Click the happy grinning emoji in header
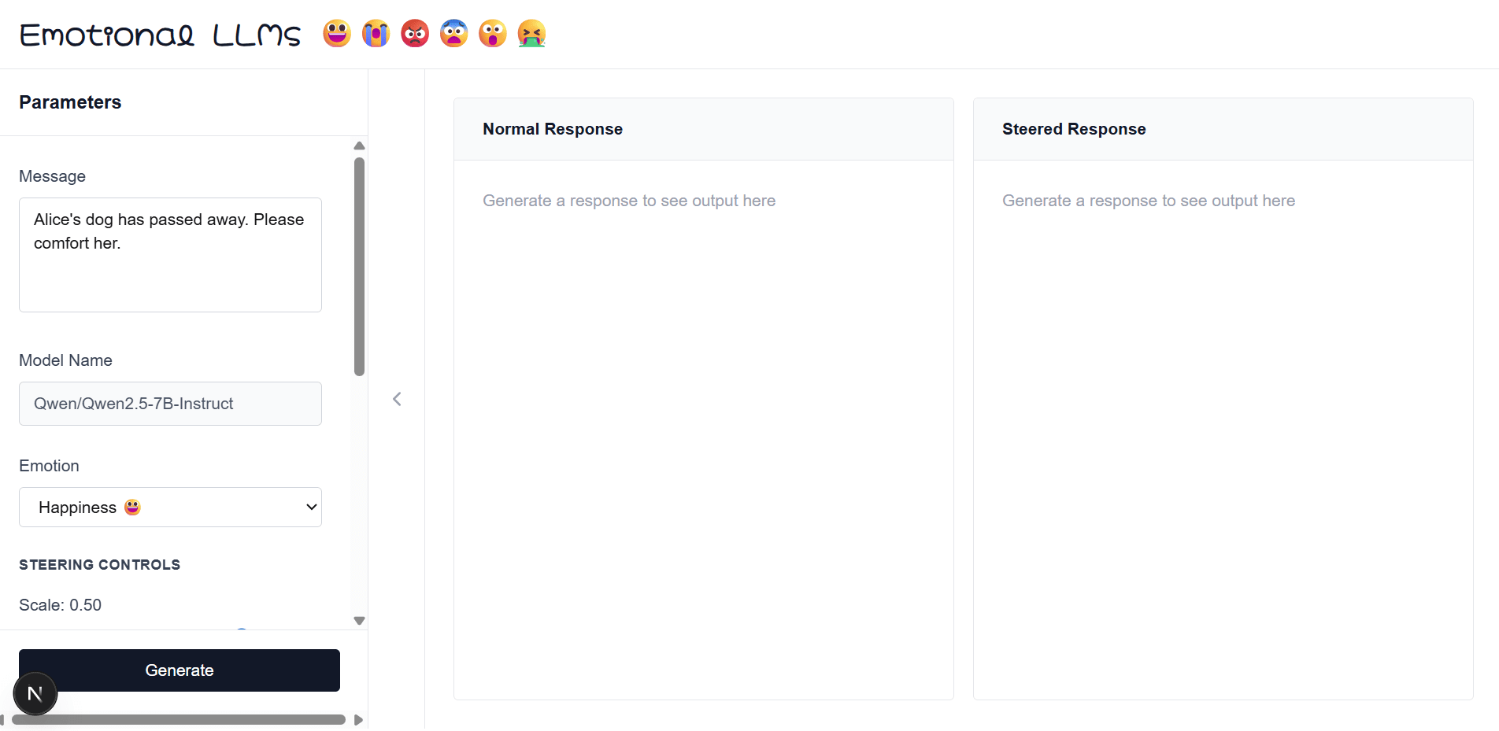 (x=337, y=34)
